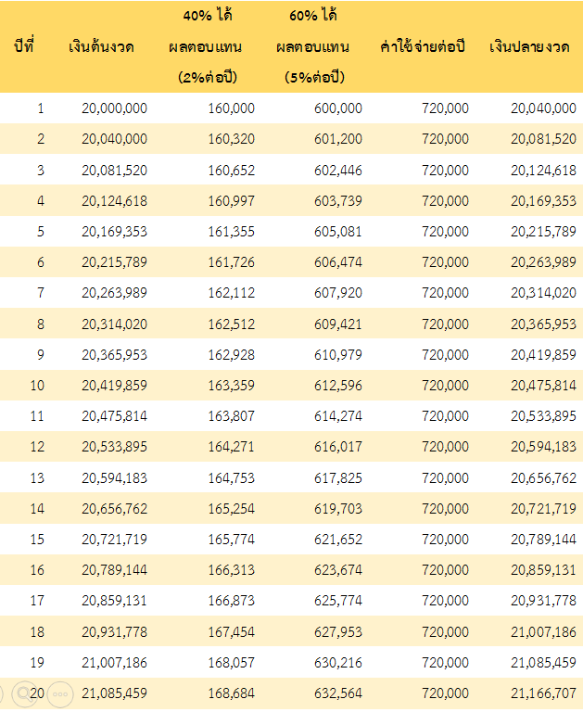Click the ค่าใช้จ่ายต่อปี column header
This screenshot has width=583, height=712.
(x=423, y=46)
